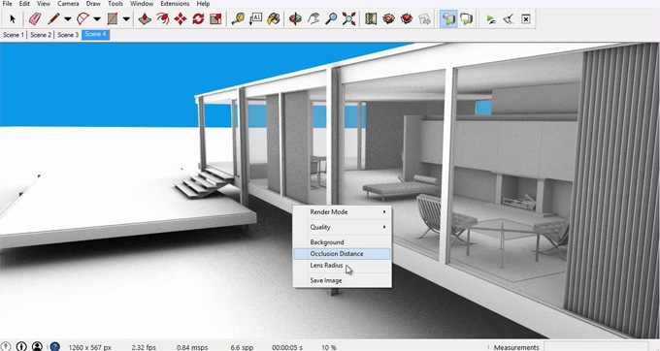Activate the Paint Bucket tool
The width and height of the screenshot is (660, 351).
[x=273, y=19]
